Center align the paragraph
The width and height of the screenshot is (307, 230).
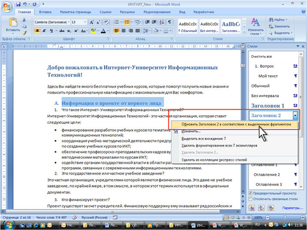click(124, 31)
